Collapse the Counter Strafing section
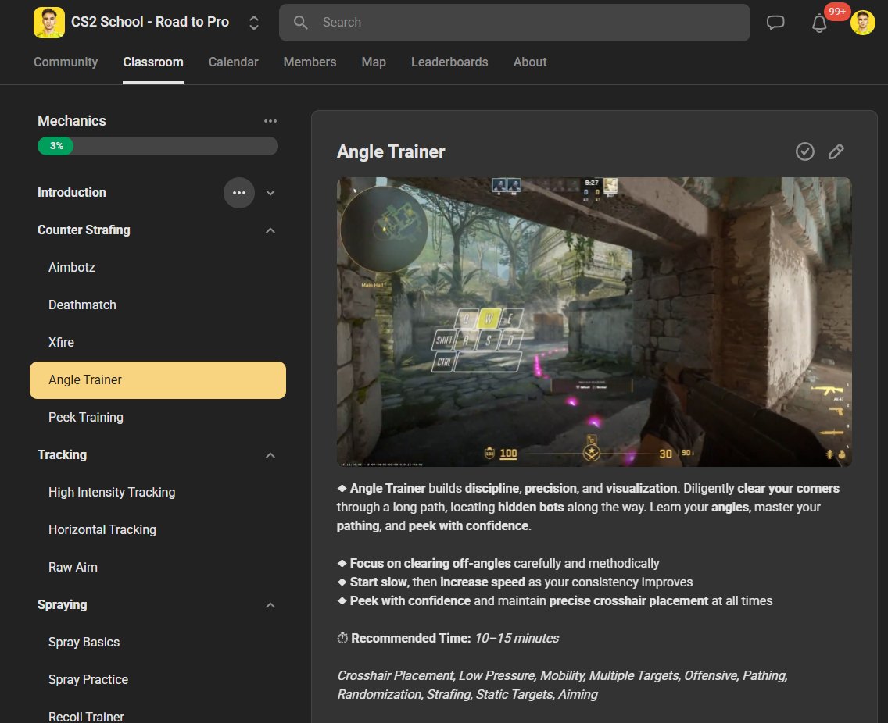Image resolution: width=888 pixels, height=723 pixels. click(x=270, y=230)
